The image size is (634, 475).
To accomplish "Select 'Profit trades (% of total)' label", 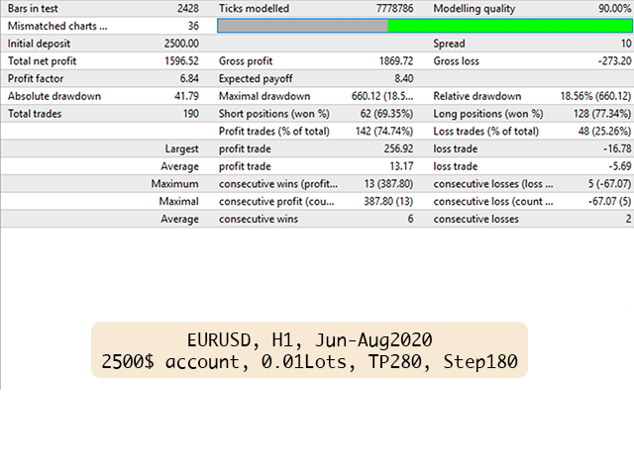I will [274, 132].
